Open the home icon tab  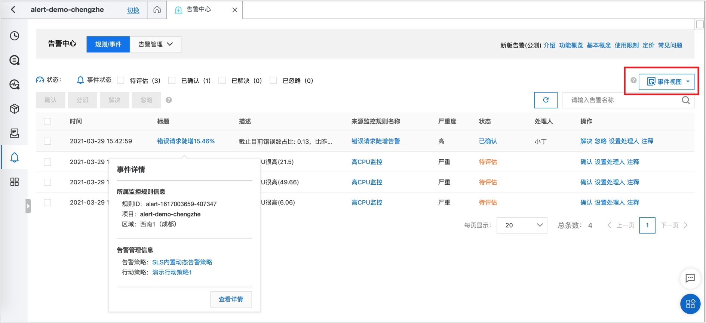point(157,10)
